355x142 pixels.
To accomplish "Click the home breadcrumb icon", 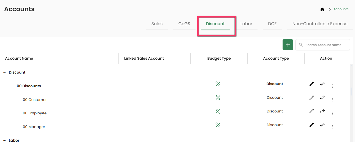I will (322, 9).
